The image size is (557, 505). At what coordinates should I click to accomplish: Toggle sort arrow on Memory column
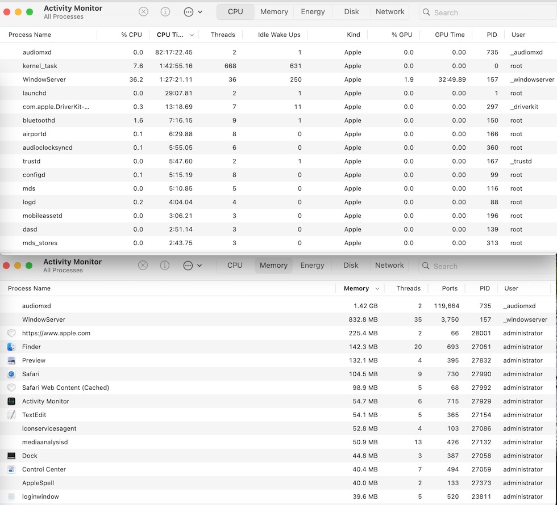coord(377,288)
